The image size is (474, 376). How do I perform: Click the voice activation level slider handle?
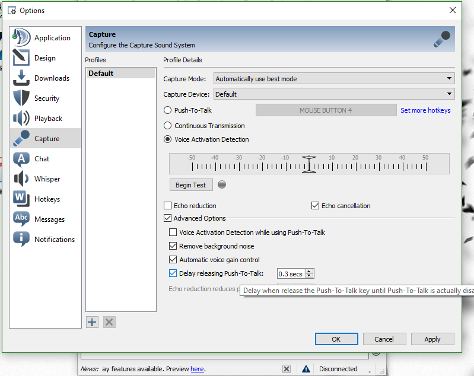coord(309,164)
